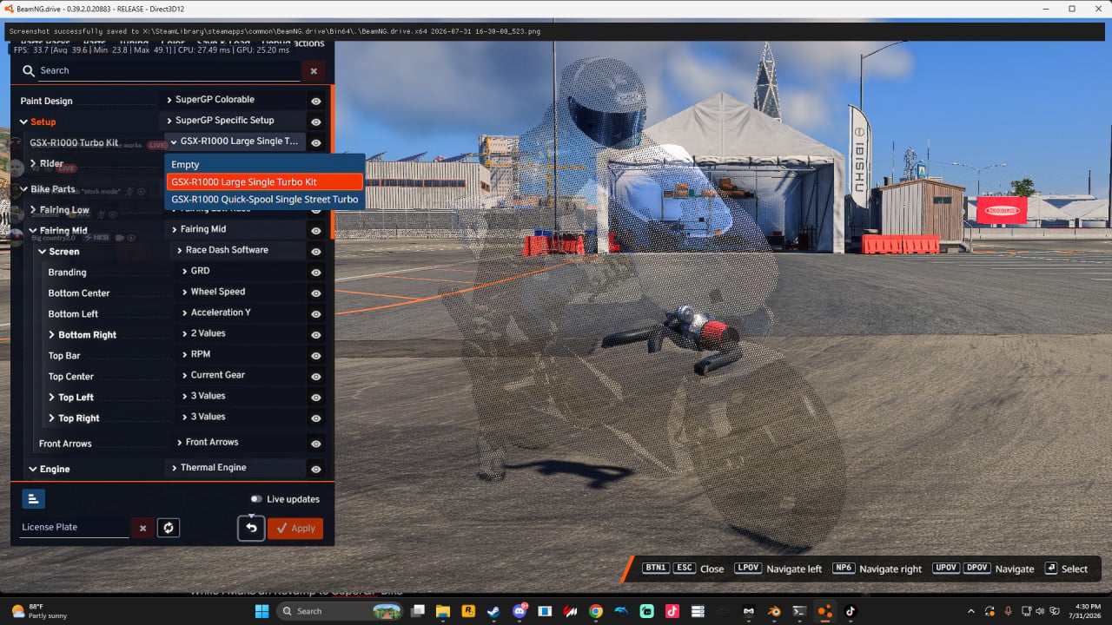Screen dimensions: 1112x625
Task: Collapse the Setup tree section
Action: pos(23,122)
